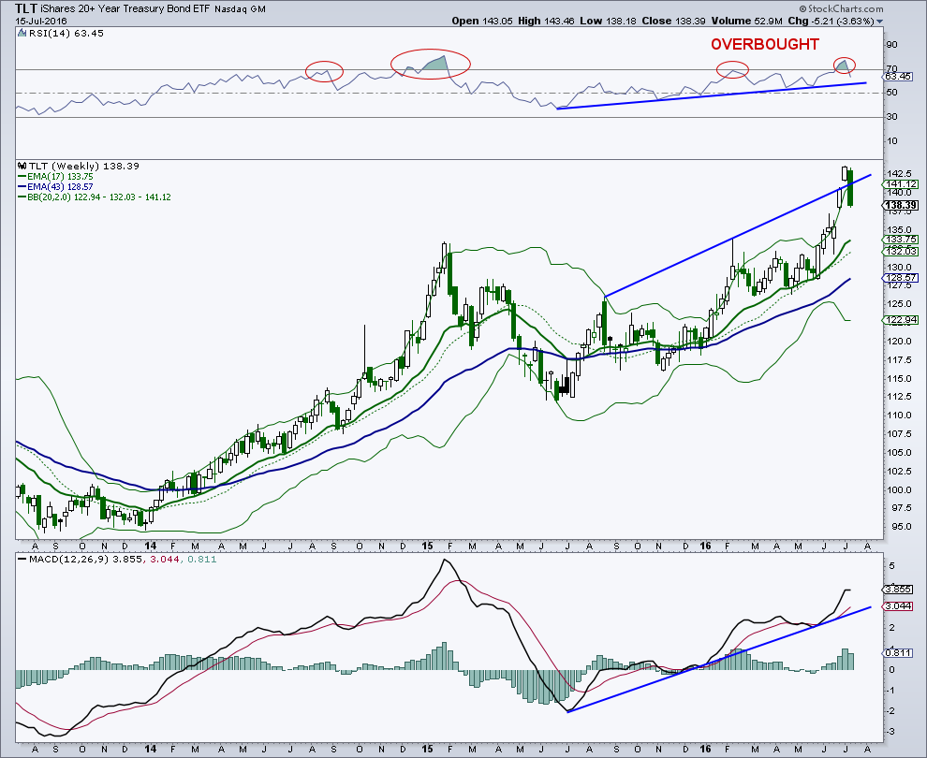Click the bold 138.39 last price tag

tap(901, 206)
